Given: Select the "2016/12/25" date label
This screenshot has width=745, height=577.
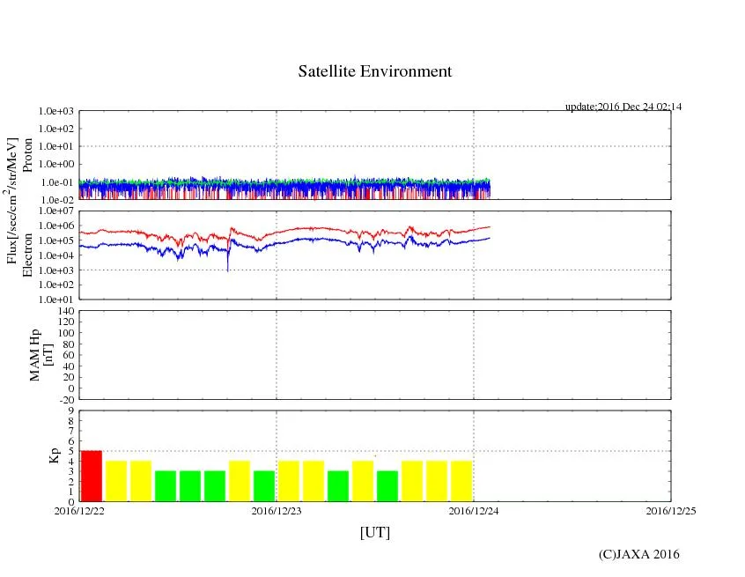Looking at the screenshot, I should tap(671, 511).
